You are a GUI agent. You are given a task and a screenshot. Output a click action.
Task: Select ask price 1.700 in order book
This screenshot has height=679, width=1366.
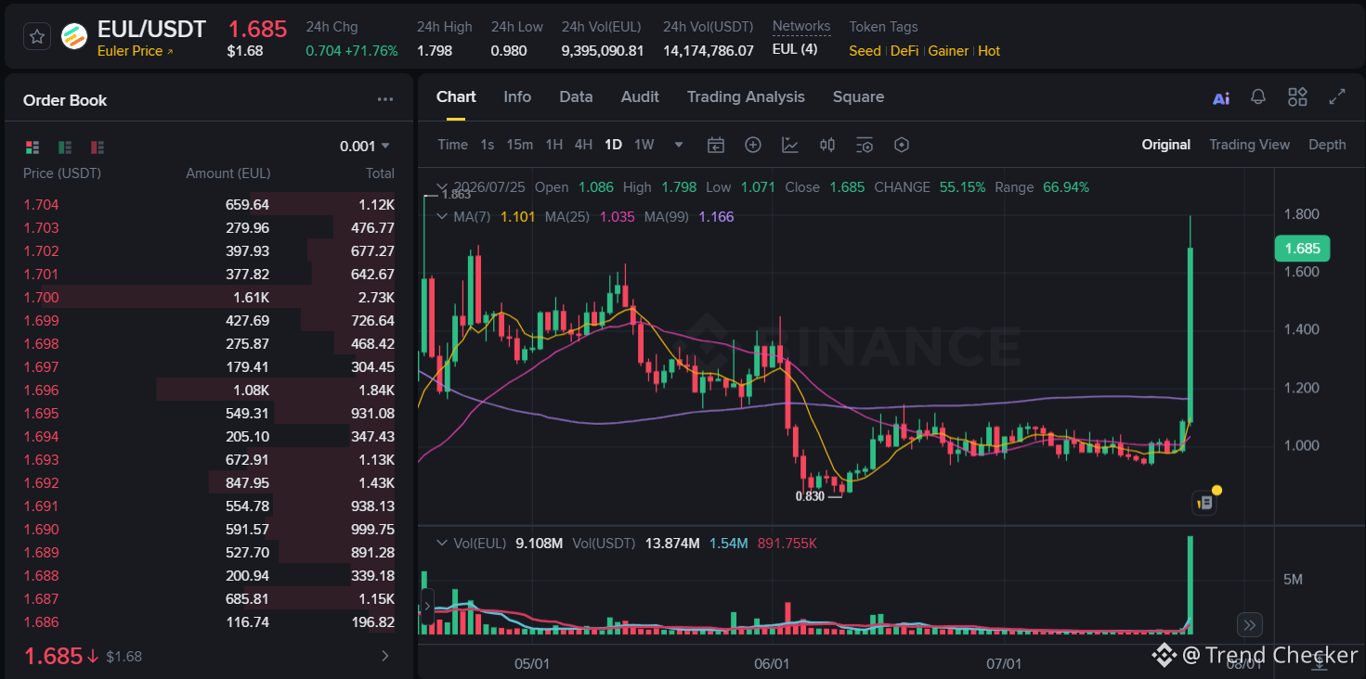[41, 298]
